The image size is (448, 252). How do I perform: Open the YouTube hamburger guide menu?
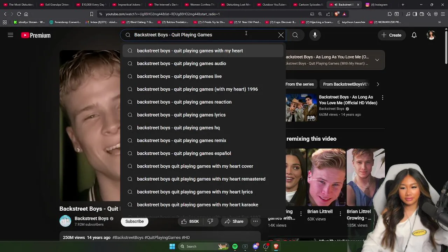[10, 35]
